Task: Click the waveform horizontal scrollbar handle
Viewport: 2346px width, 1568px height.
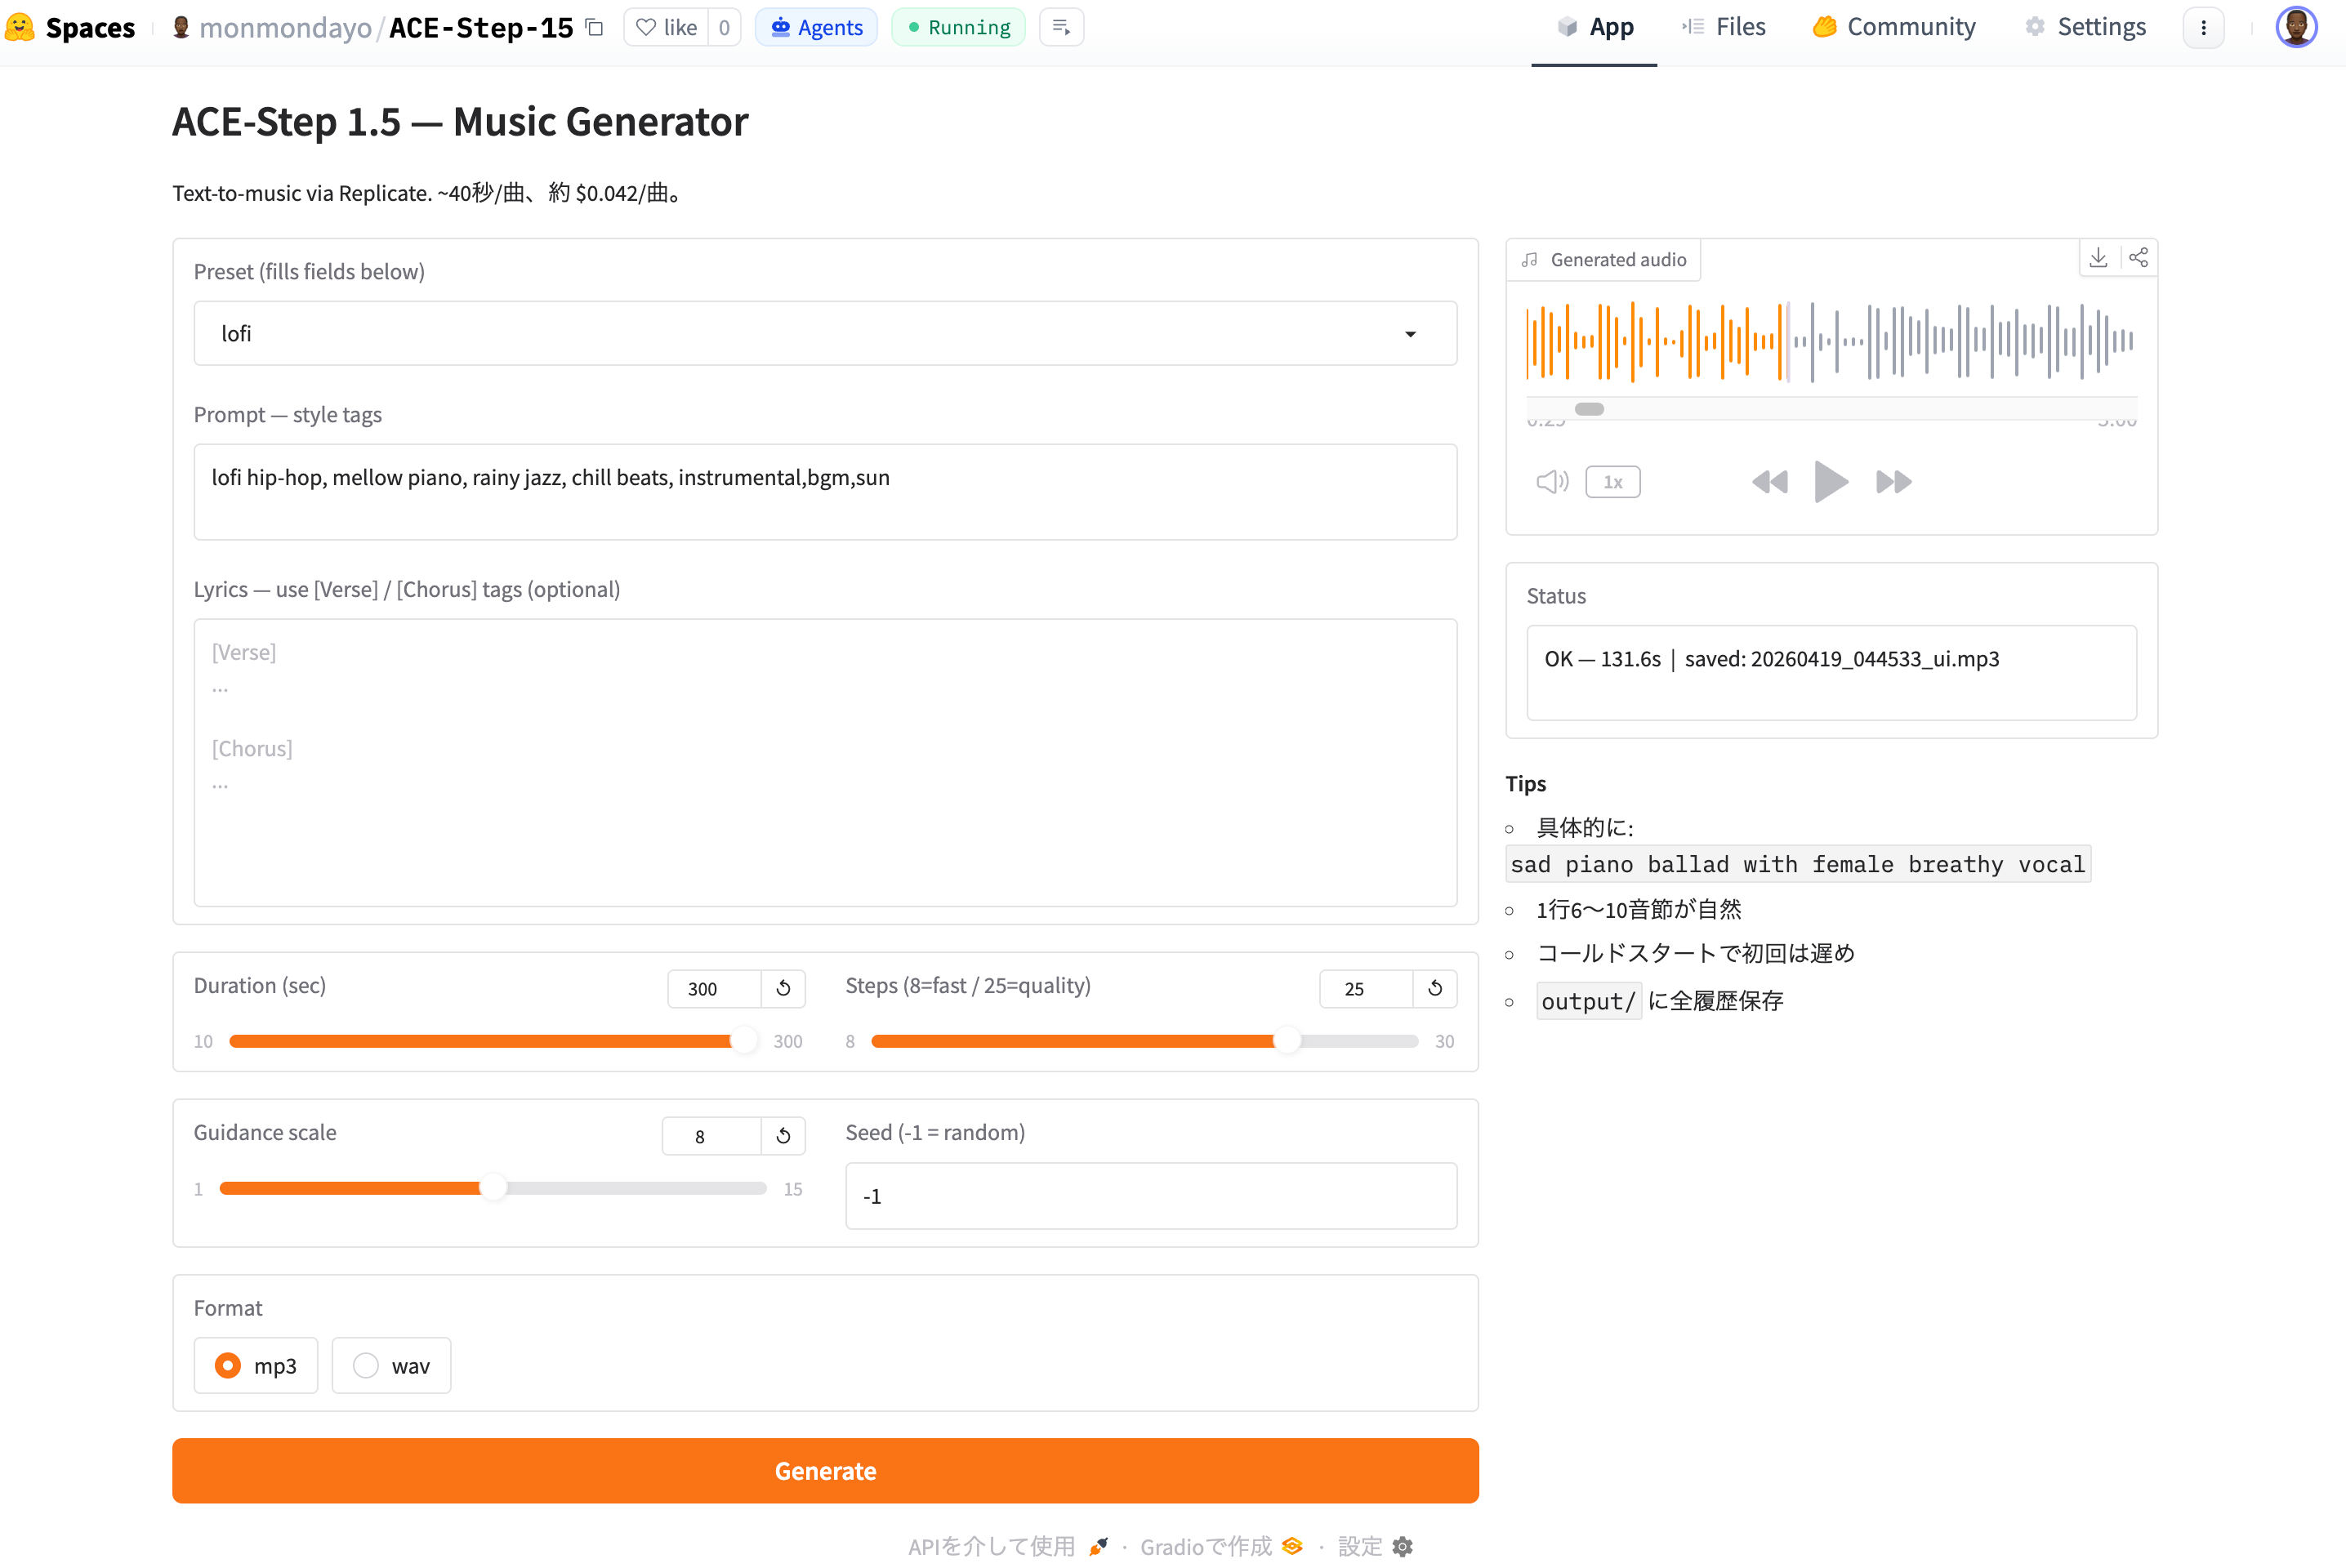Action: (1589, 408)
